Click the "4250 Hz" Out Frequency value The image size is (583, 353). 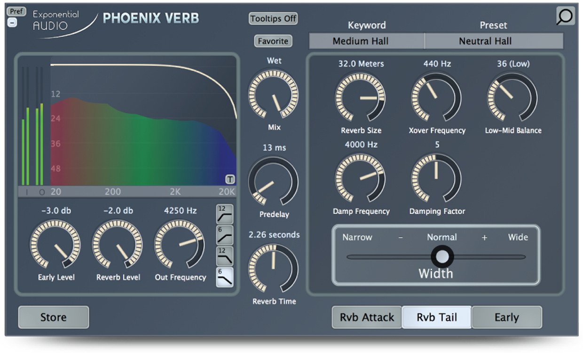pyautogui.click(x=180, y=210)
